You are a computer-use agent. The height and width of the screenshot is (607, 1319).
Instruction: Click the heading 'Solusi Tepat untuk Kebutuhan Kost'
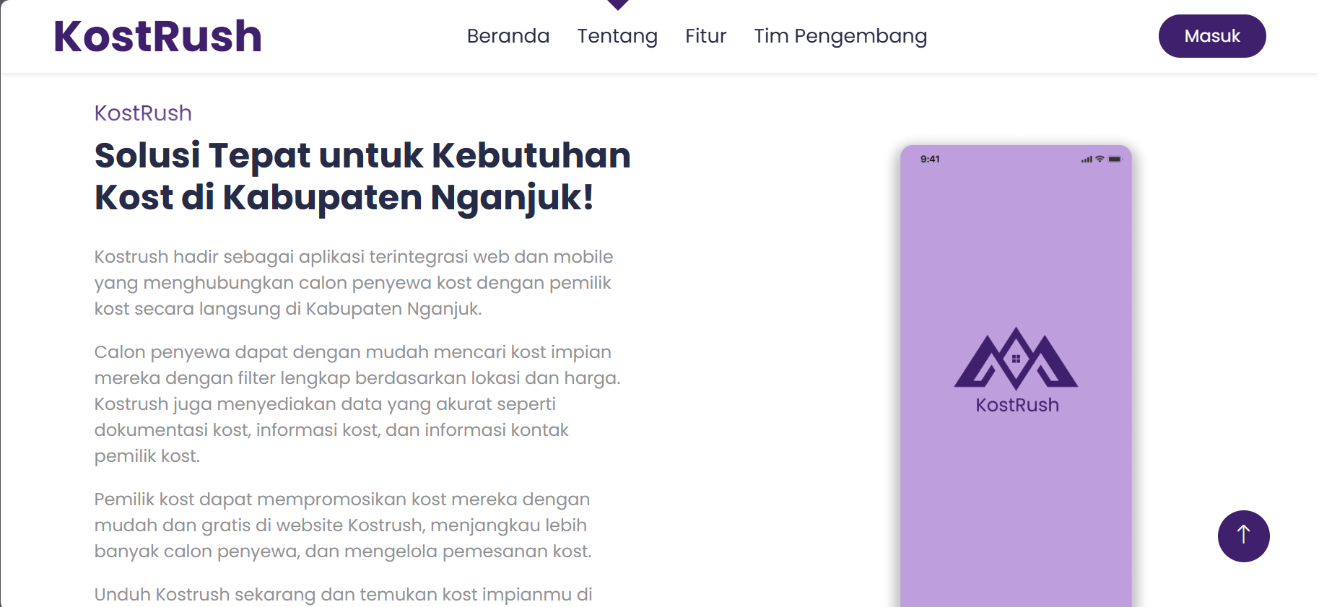[x=362, y=176]
